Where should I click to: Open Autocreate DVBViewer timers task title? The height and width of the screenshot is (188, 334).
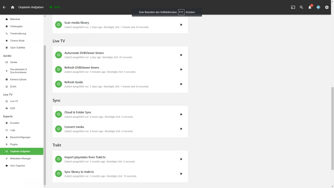(84, 53)
